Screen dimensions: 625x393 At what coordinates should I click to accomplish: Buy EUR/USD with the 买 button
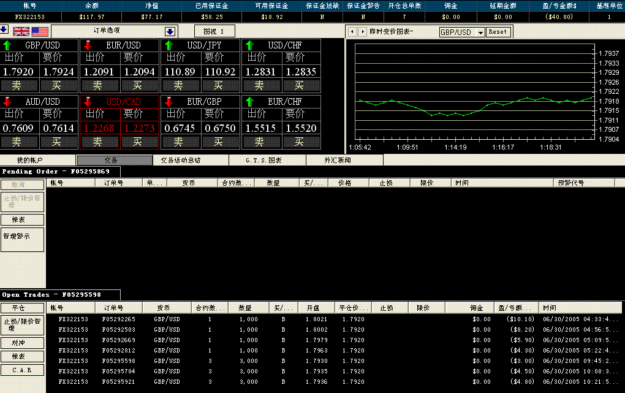140,85
